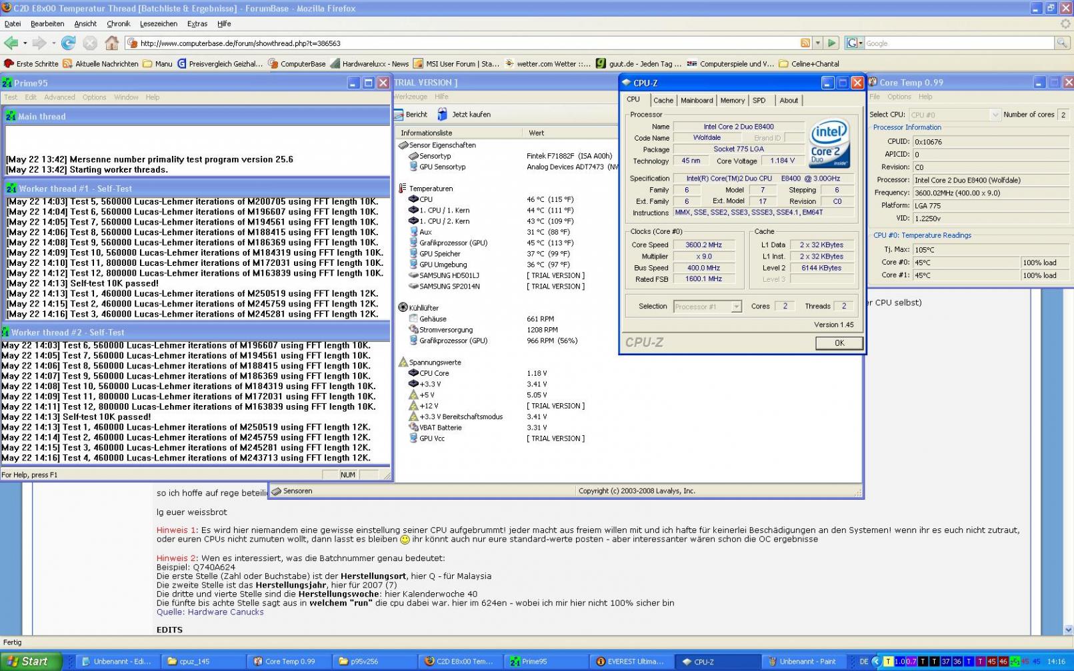The height and width of the screenshot is (671, 1074).
Task: Click the Core Speed value 3600.2 MHz
Action: 703,245
